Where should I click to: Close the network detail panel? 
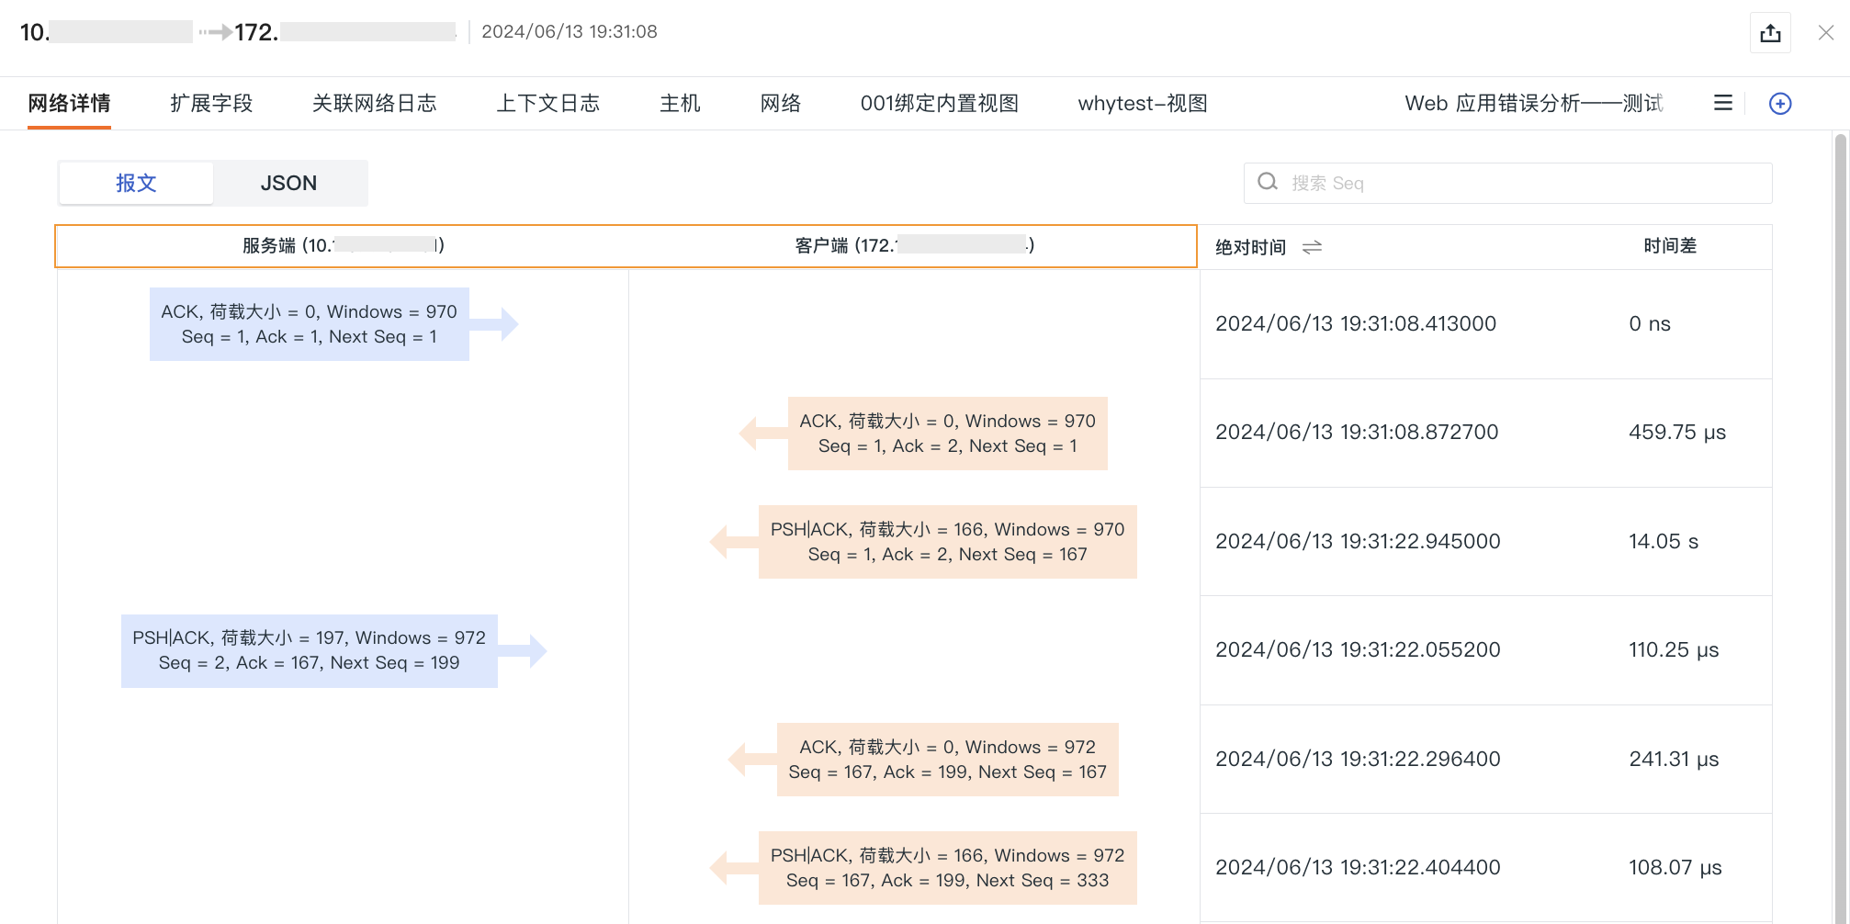[1826, 33]
